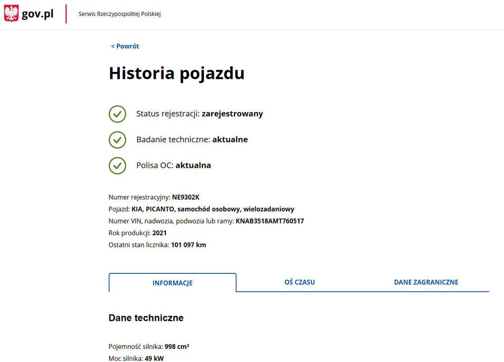504x362 pixels.
Task: Open the DANE ZAGRANICZNE tab
Action: [x=426, y=282]
